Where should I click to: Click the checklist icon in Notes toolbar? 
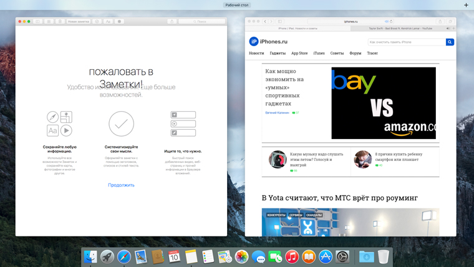click(97, 21)
